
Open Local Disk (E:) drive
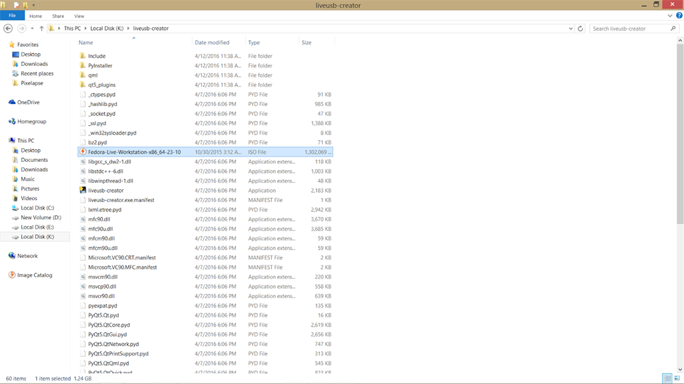37,227
